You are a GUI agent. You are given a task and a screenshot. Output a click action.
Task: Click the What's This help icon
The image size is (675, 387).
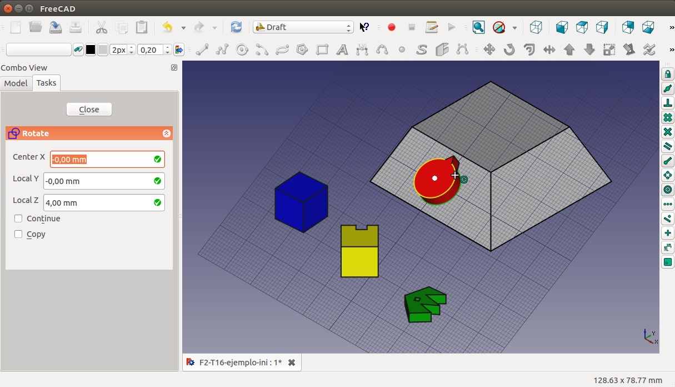pyautogui.click(x=364, y=27)
